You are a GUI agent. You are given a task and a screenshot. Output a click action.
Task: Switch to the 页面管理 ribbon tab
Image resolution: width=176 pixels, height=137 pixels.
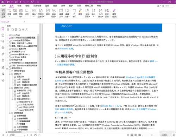[x=37, y=6]
